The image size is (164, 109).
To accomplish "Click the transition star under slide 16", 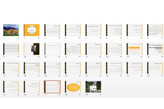I will coord(162,57).
